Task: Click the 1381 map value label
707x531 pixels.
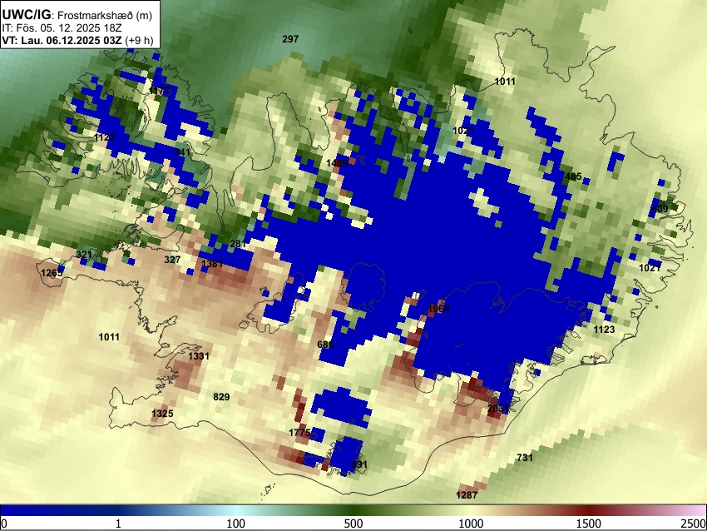Action: tap(212, 264)
